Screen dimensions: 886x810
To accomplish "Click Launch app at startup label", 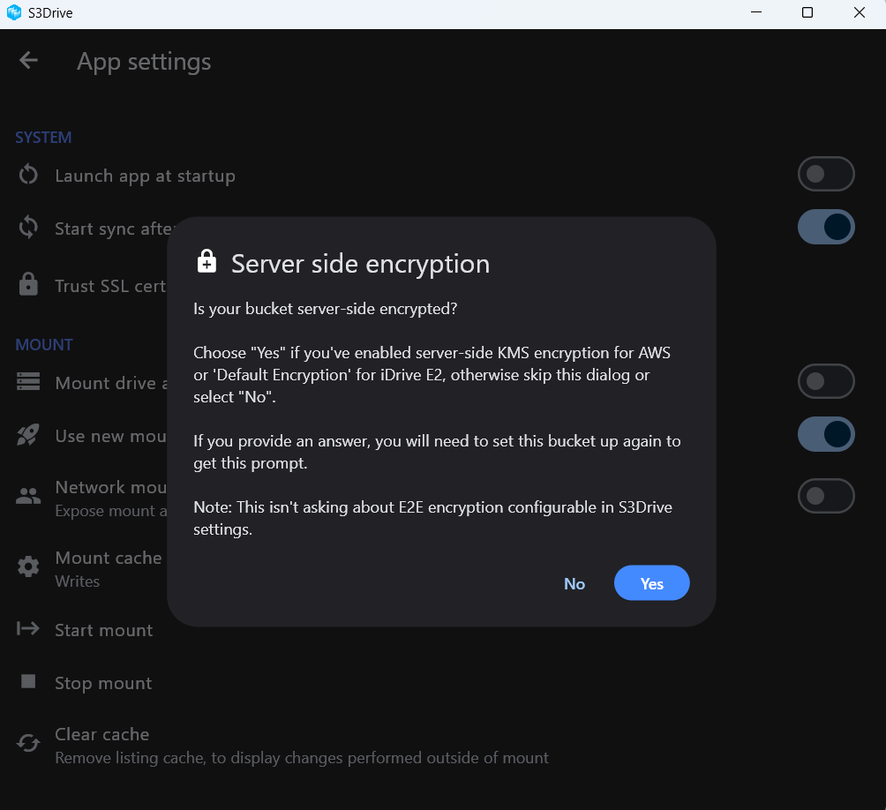I will pyautogui.click(x=146, y=176).
